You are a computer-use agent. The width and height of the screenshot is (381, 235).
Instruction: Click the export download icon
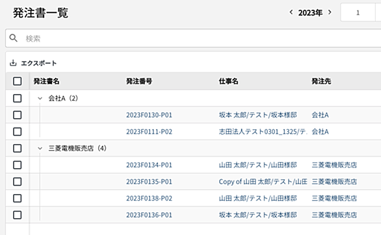[13, 63]
